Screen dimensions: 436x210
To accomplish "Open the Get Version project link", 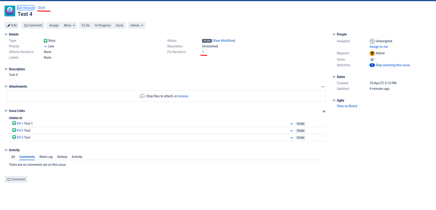I will click(x=26, y=8).
